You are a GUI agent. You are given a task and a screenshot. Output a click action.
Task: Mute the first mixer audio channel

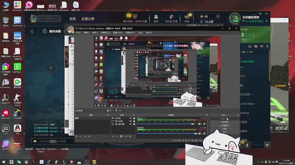pyautogui.click(x=200, y=124)
